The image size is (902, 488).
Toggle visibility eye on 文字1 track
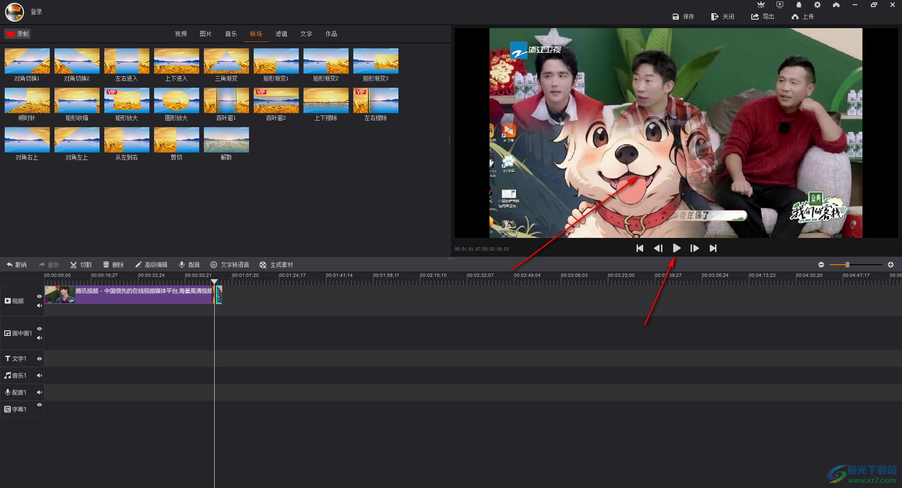coord(39,358)
